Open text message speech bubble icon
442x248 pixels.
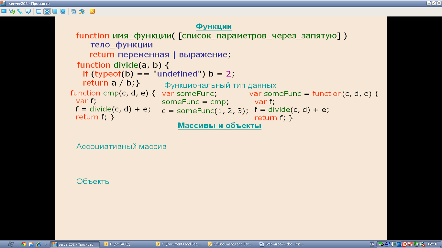28,11
